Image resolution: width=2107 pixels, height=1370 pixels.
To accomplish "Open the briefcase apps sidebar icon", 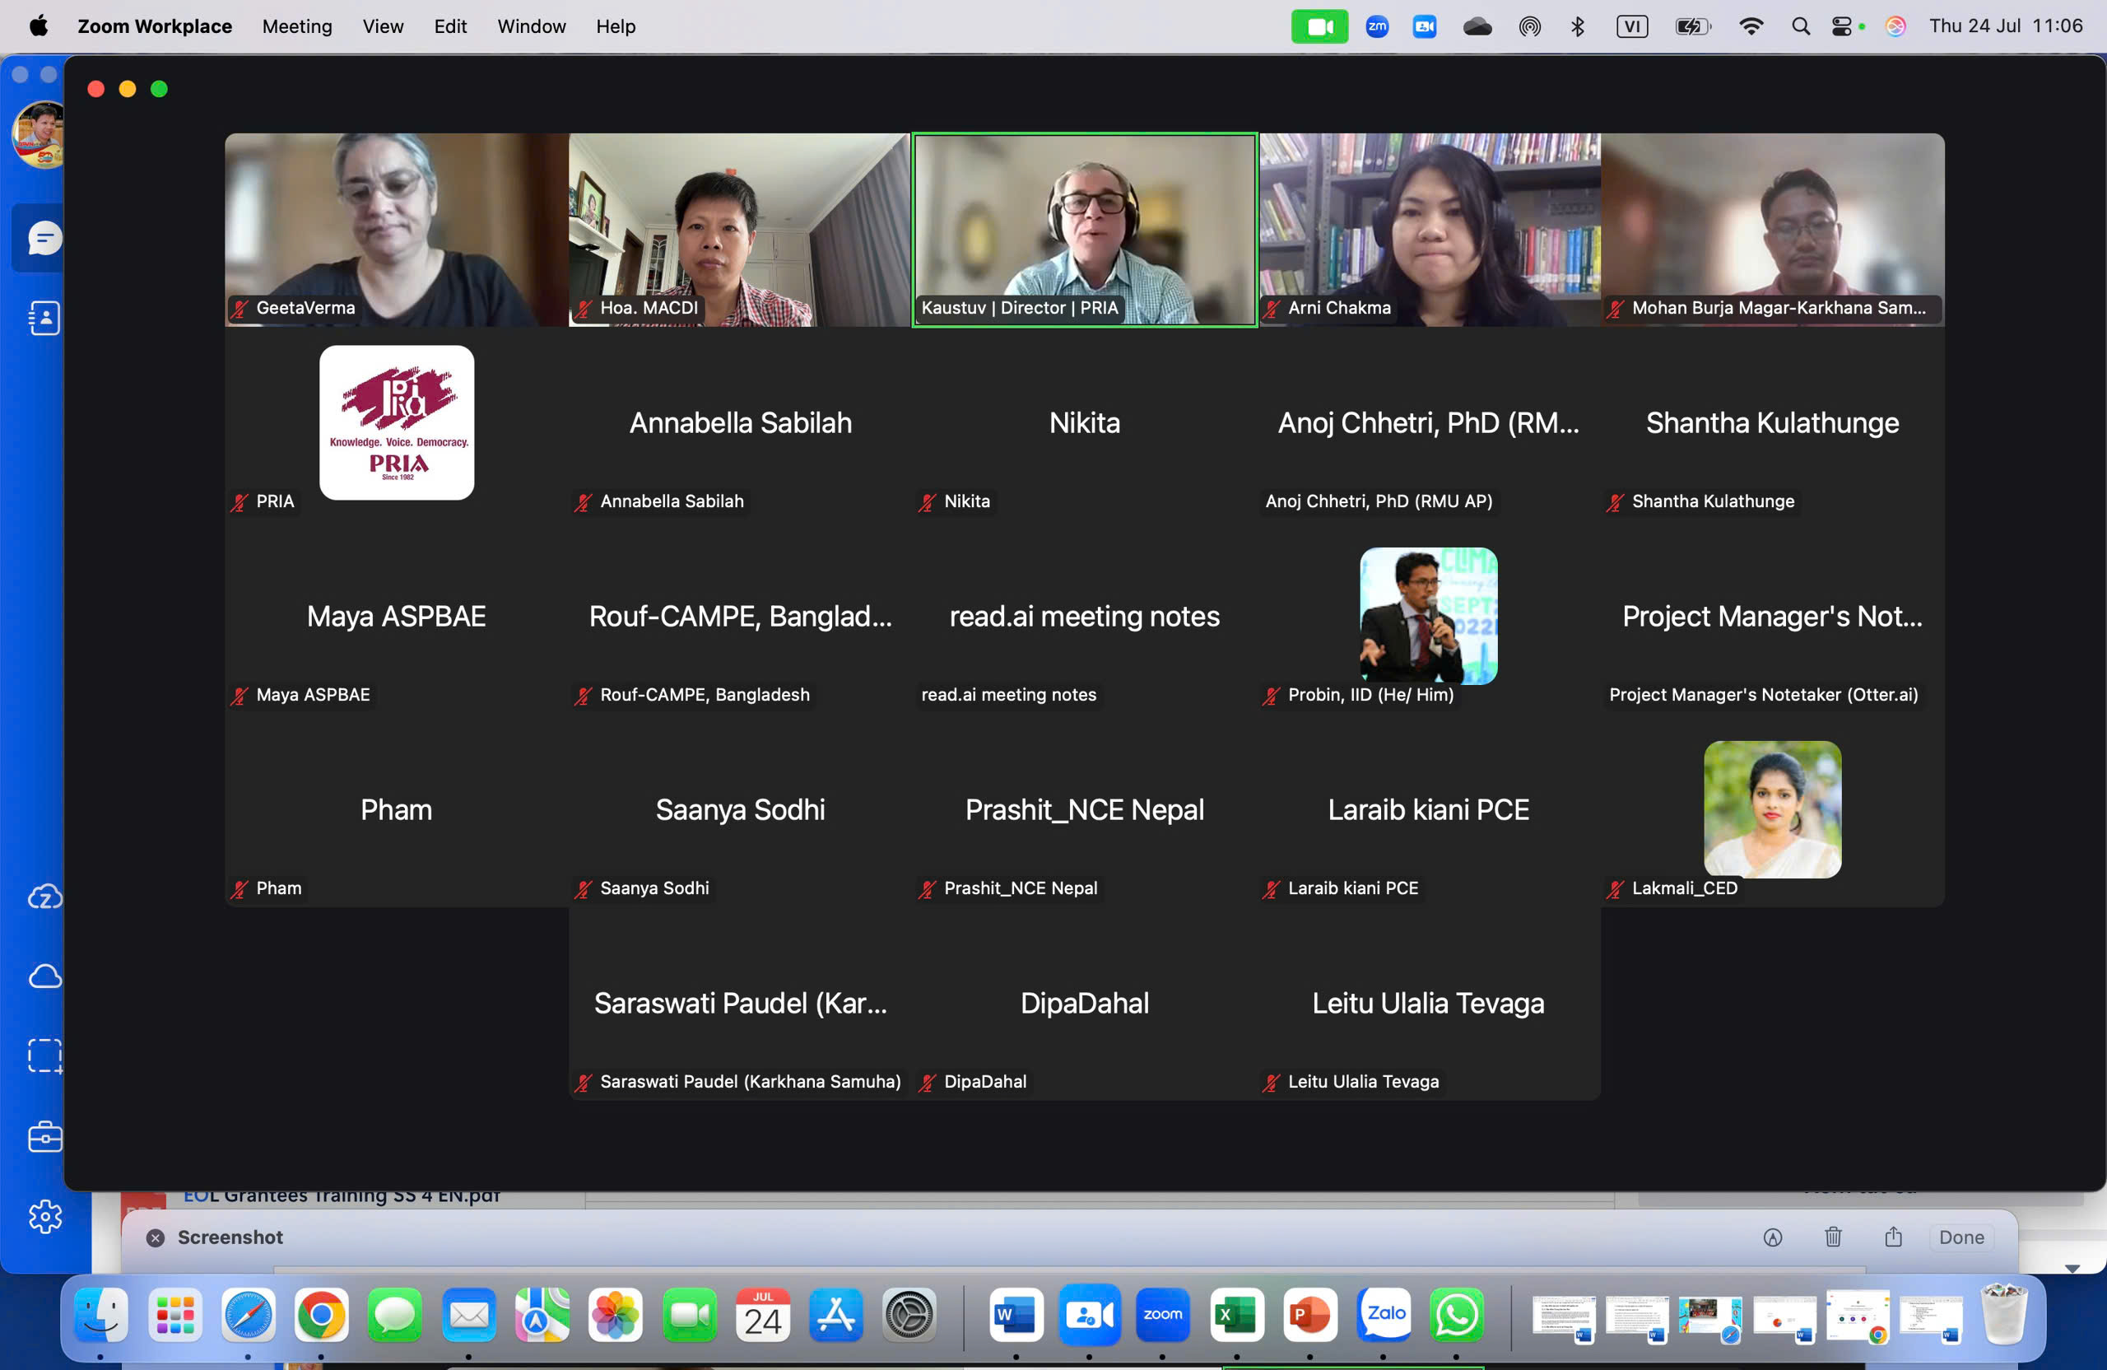I will click(44, 1136).
